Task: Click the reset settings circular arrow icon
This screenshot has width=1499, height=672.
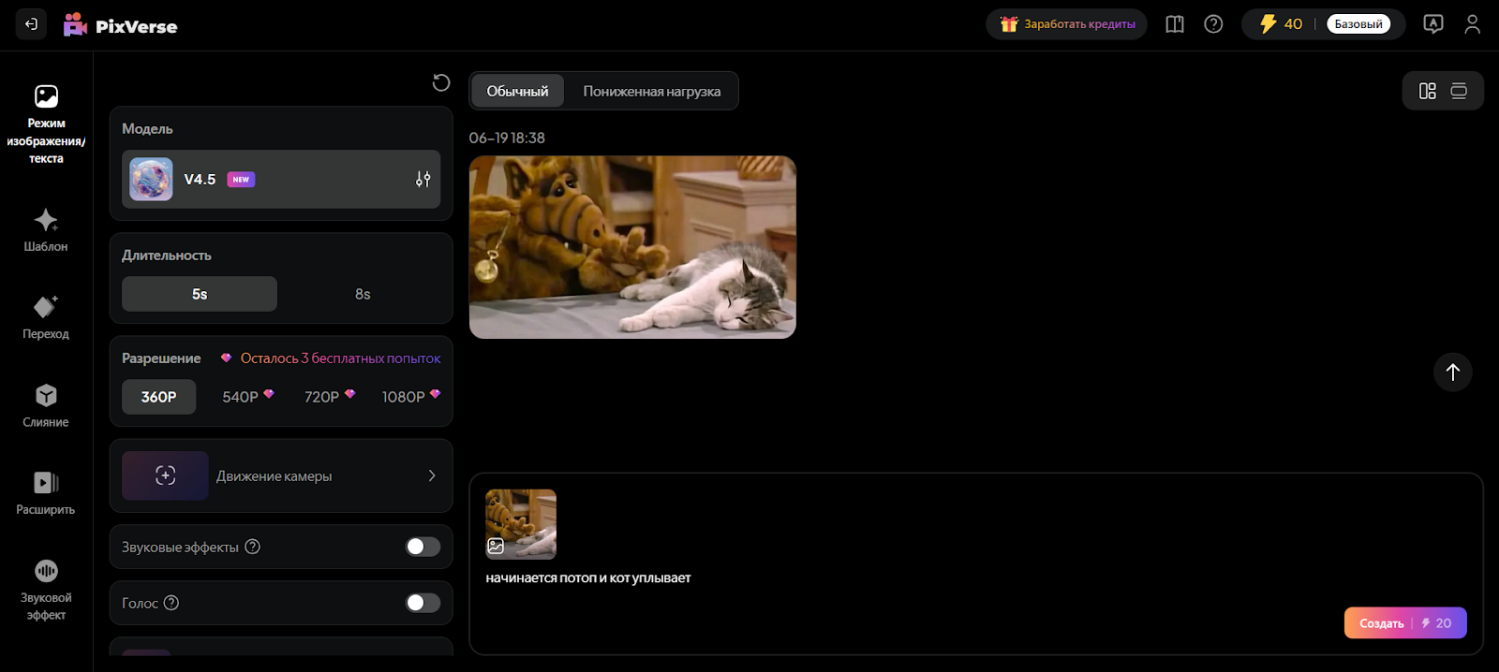Action: pyautogui.click(x=441, y=82)
